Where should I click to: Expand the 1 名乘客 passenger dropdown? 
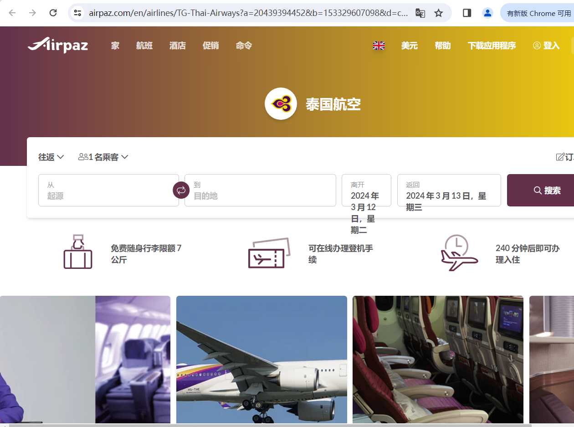tap(103, 157)
